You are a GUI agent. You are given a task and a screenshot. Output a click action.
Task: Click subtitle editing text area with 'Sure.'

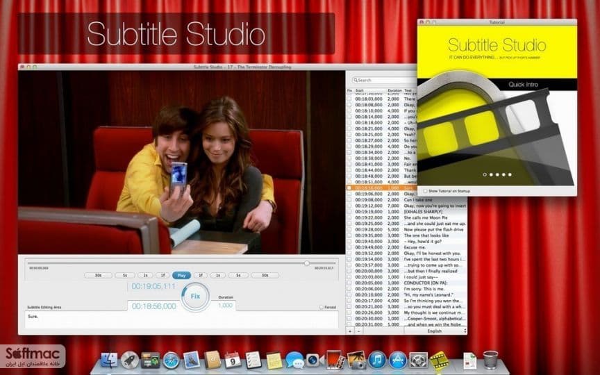pos(181,319)
